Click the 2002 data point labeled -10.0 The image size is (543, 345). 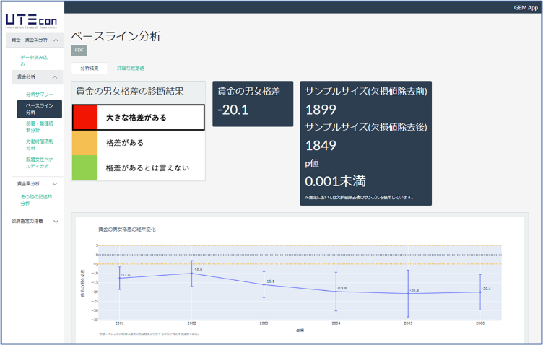[191, 273]
